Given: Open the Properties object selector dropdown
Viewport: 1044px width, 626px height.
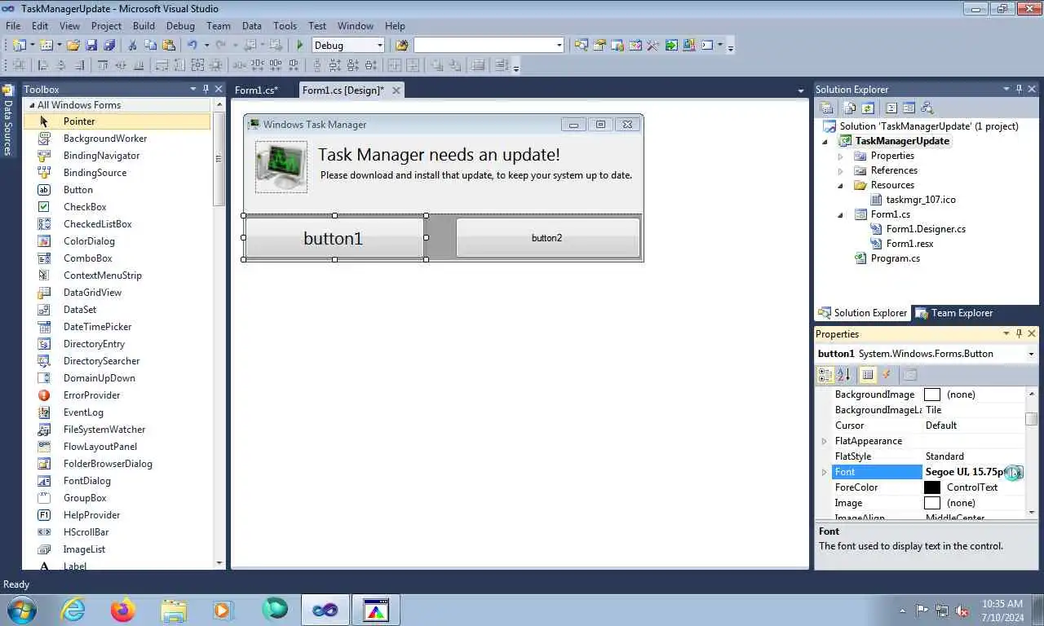Looking at the screenshot, I should (x=1032, y=354).
